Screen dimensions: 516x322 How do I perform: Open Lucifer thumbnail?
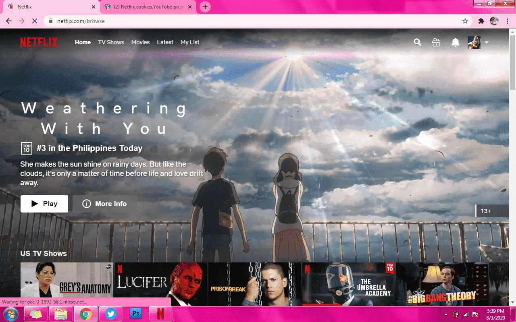160,284
